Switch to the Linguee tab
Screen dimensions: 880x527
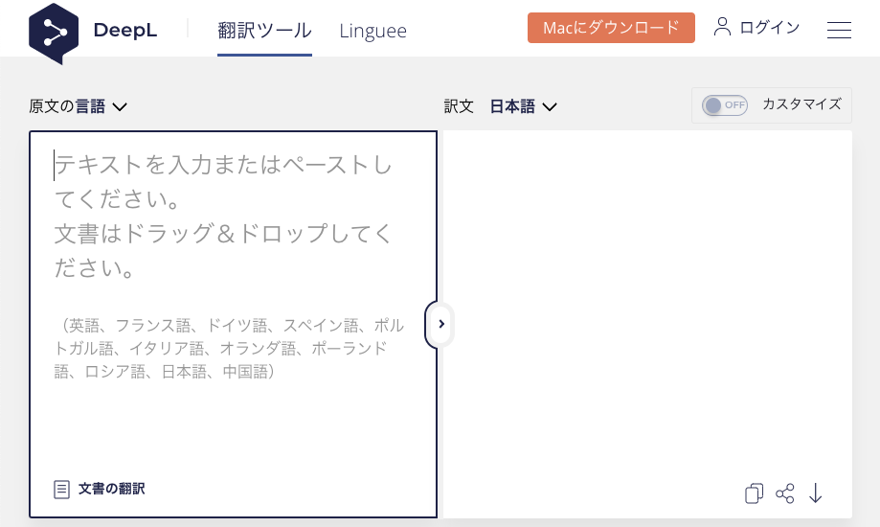(372, 31)
